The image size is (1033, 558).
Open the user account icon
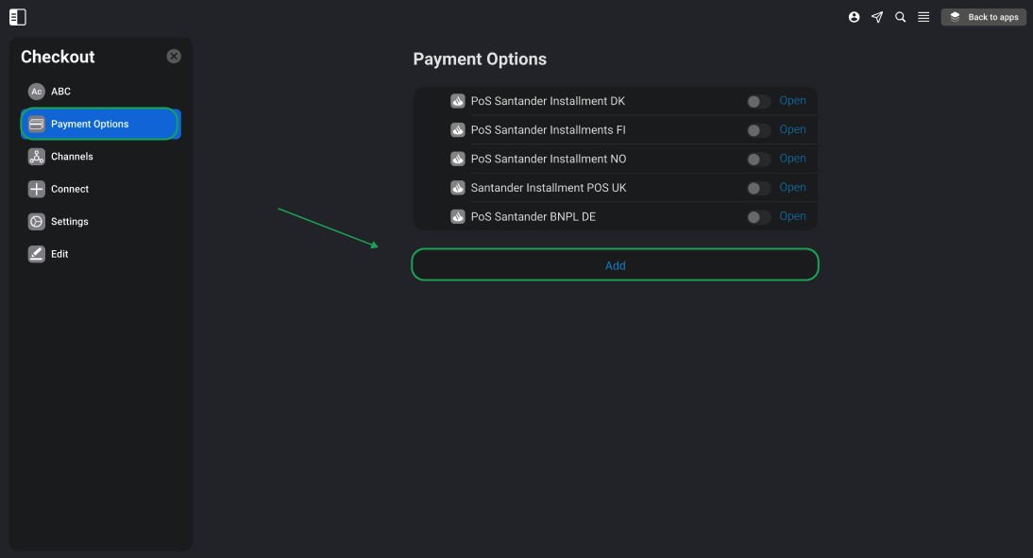point(854,17)
